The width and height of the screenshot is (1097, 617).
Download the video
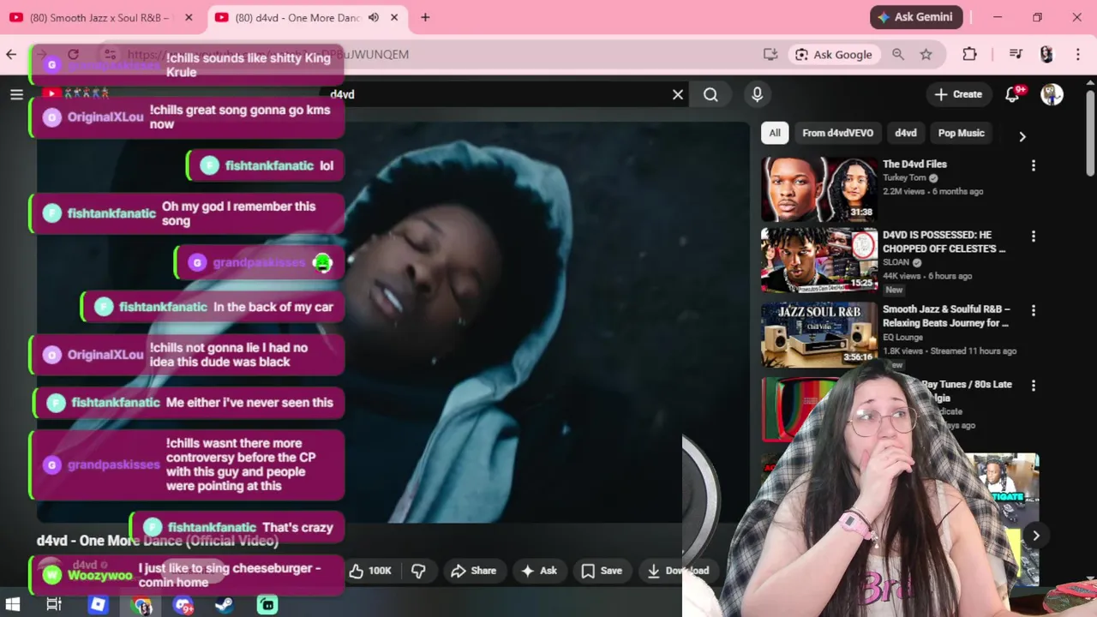677,571
